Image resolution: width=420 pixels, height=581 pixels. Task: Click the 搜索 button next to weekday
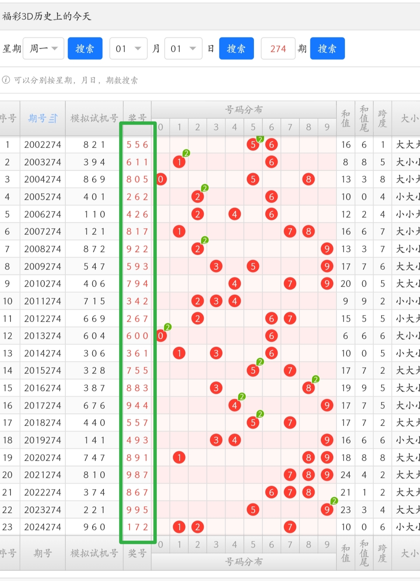pyautogui.click(x=85, y=49)
